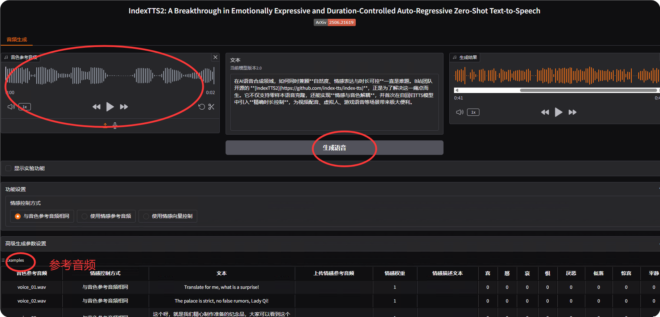Click the 文本 column header in examples
Viewport: 660px width, 317px height.
(x=222, y=273)
